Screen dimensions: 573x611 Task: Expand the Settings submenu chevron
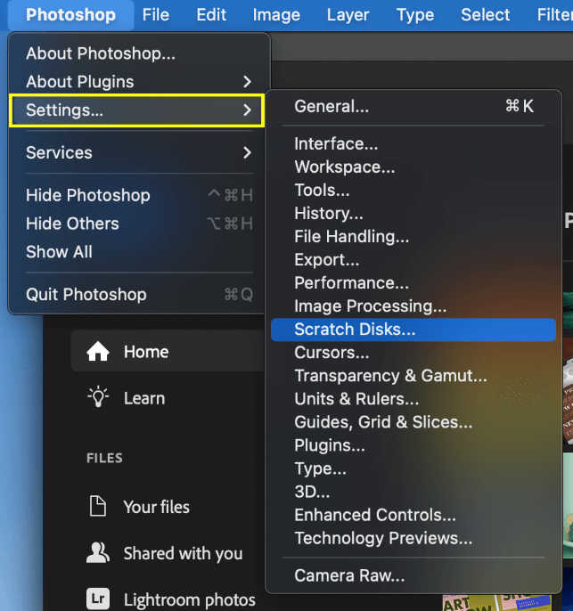coord(247,110)
